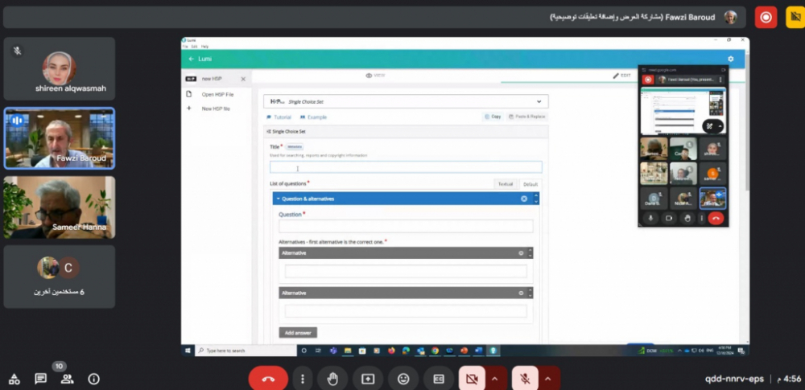Focus the second Alternative input
Viewport: 805px width, 390px height.
point(406,311)
